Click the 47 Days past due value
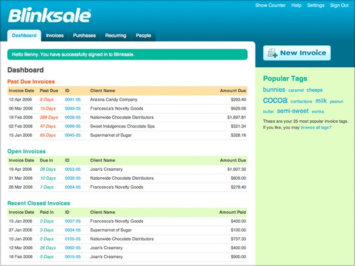The width and height of the screenshot is (355, 266). pos(48,126)
